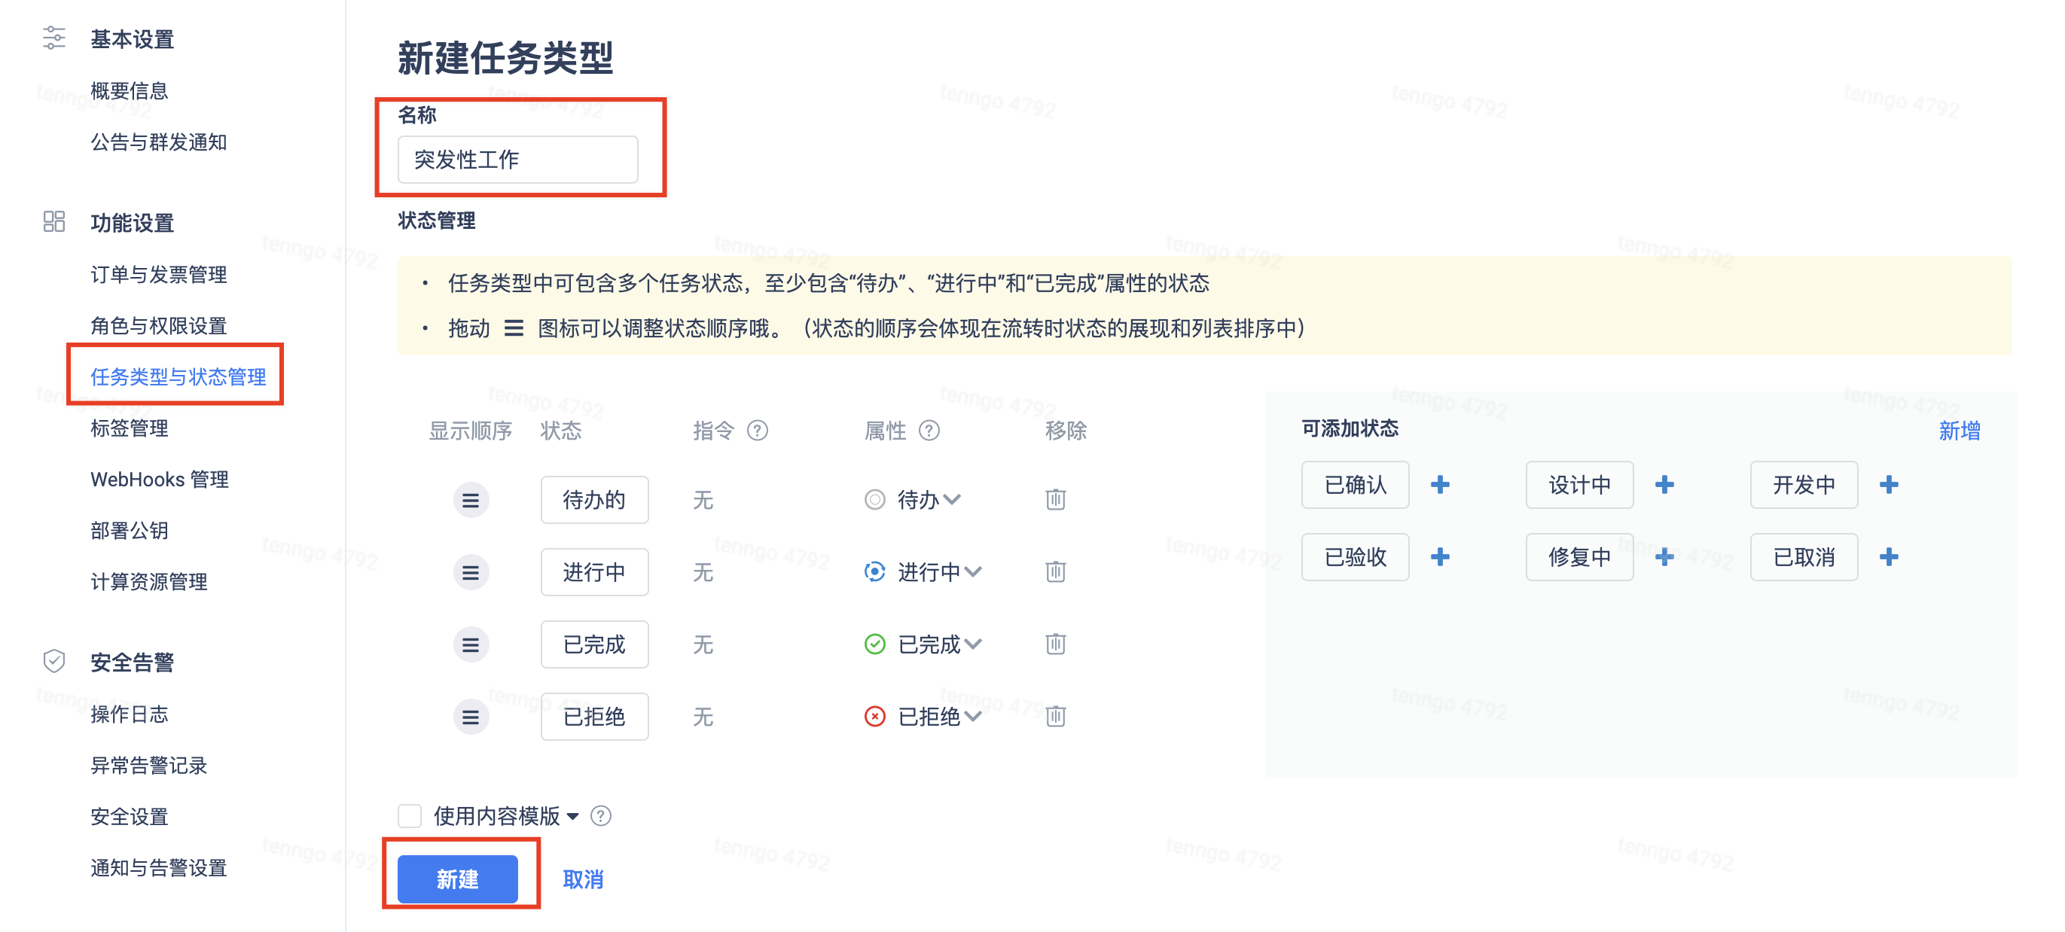
Task: Click help icon next to 属性 header
Action: [x=929, y=431]
